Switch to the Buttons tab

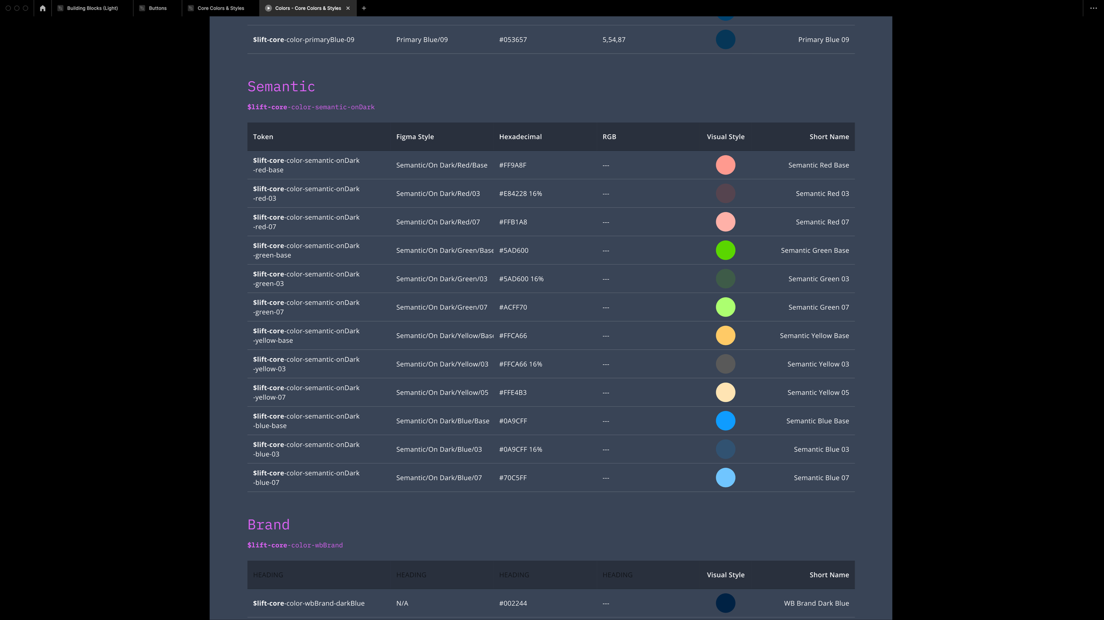158,8
